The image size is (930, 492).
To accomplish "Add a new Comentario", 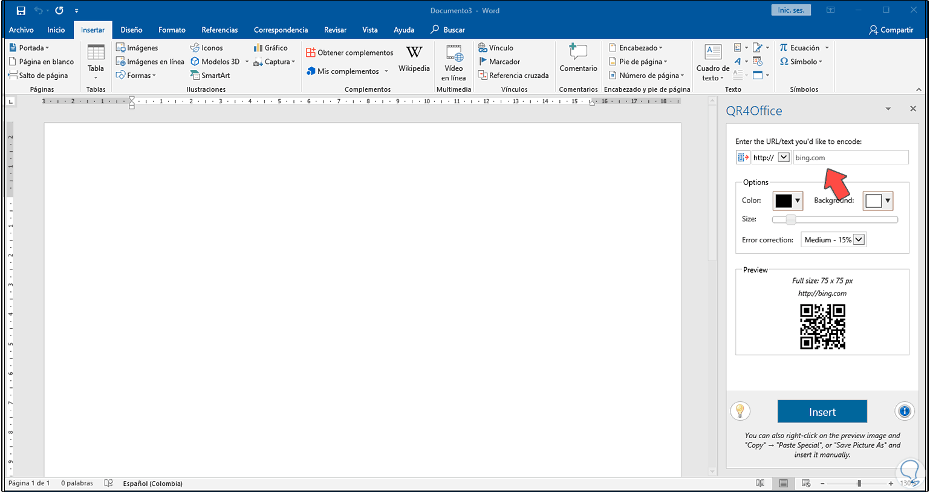I will point(579,59).
